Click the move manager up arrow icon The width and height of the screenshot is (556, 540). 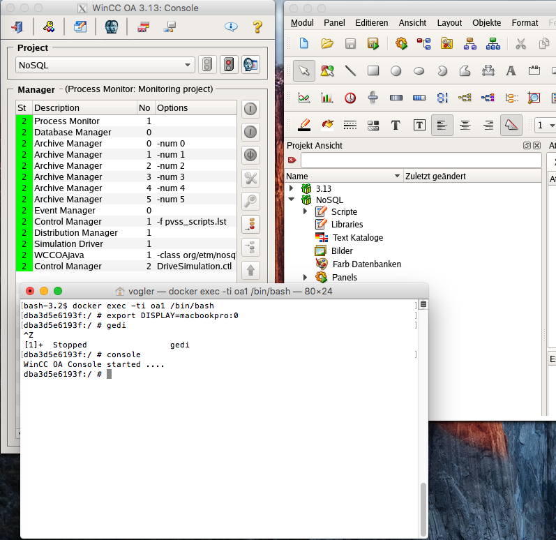coord(250,270)
